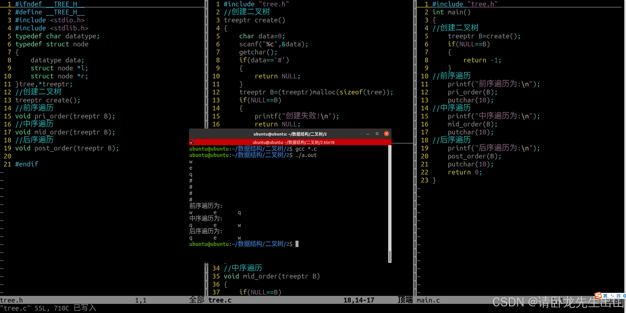Image resolution: width=626 pixels, height=313 pixels.
Task: Click the minimize icon on terminal title bar
Action: pyautogui.click(x=368, y=134)
